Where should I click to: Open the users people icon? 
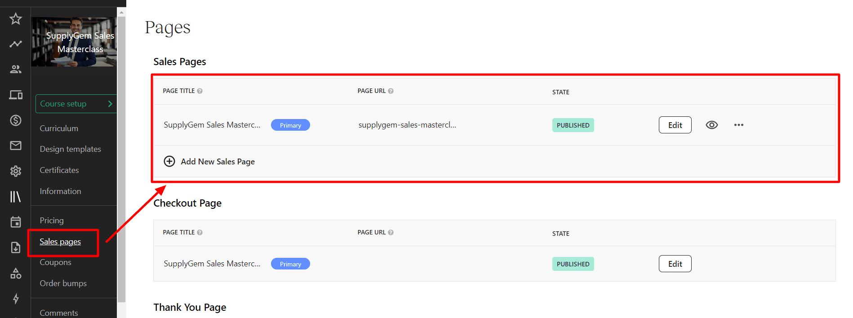(16, 69)
